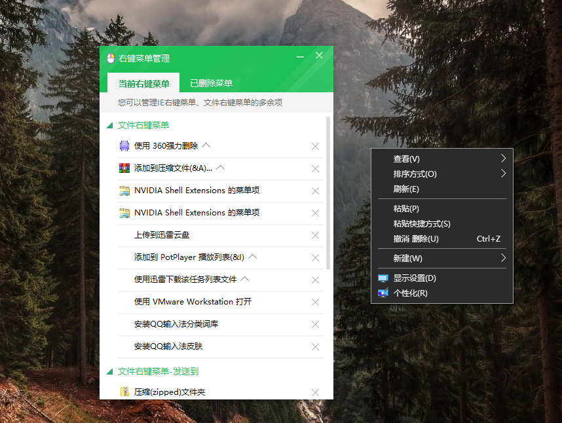
Task: Open 个性化(R) from context menu
Action: coord(442,293)
